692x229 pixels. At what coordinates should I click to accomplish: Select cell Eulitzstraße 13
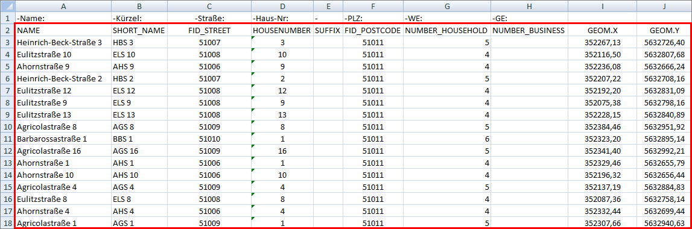click(x=63, y=114)
